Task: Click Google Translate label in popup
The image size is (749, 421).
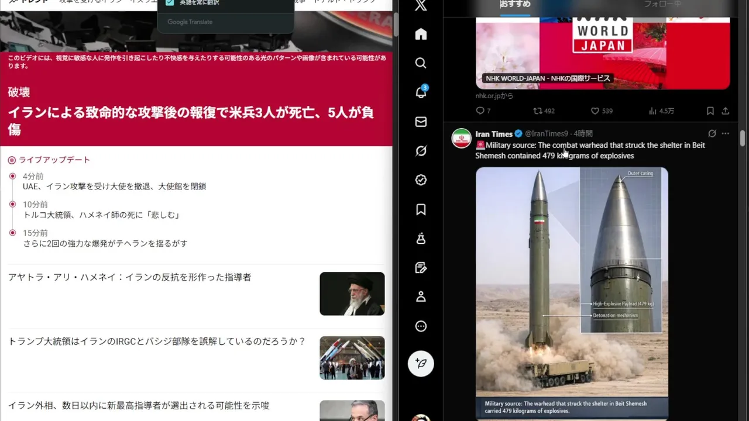Action: point(190,22)
